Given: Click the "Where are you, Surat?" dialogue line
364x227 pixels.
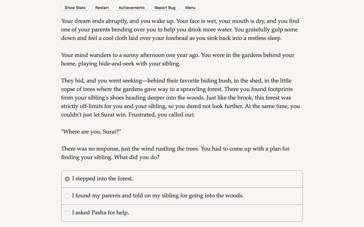Looking at the screenshot, I should 91,131.
